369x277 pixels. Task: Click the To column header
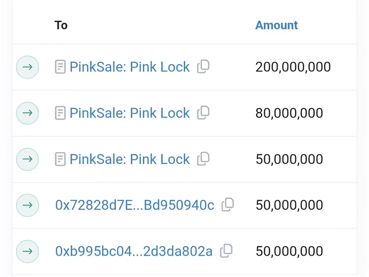click(61, 25)
